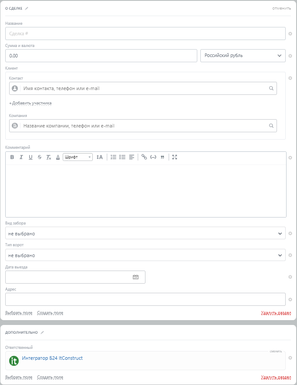The width and height of the screenshot is (297, 385).
Task: Insert a link in the comment editor
Action: [144, 157]
